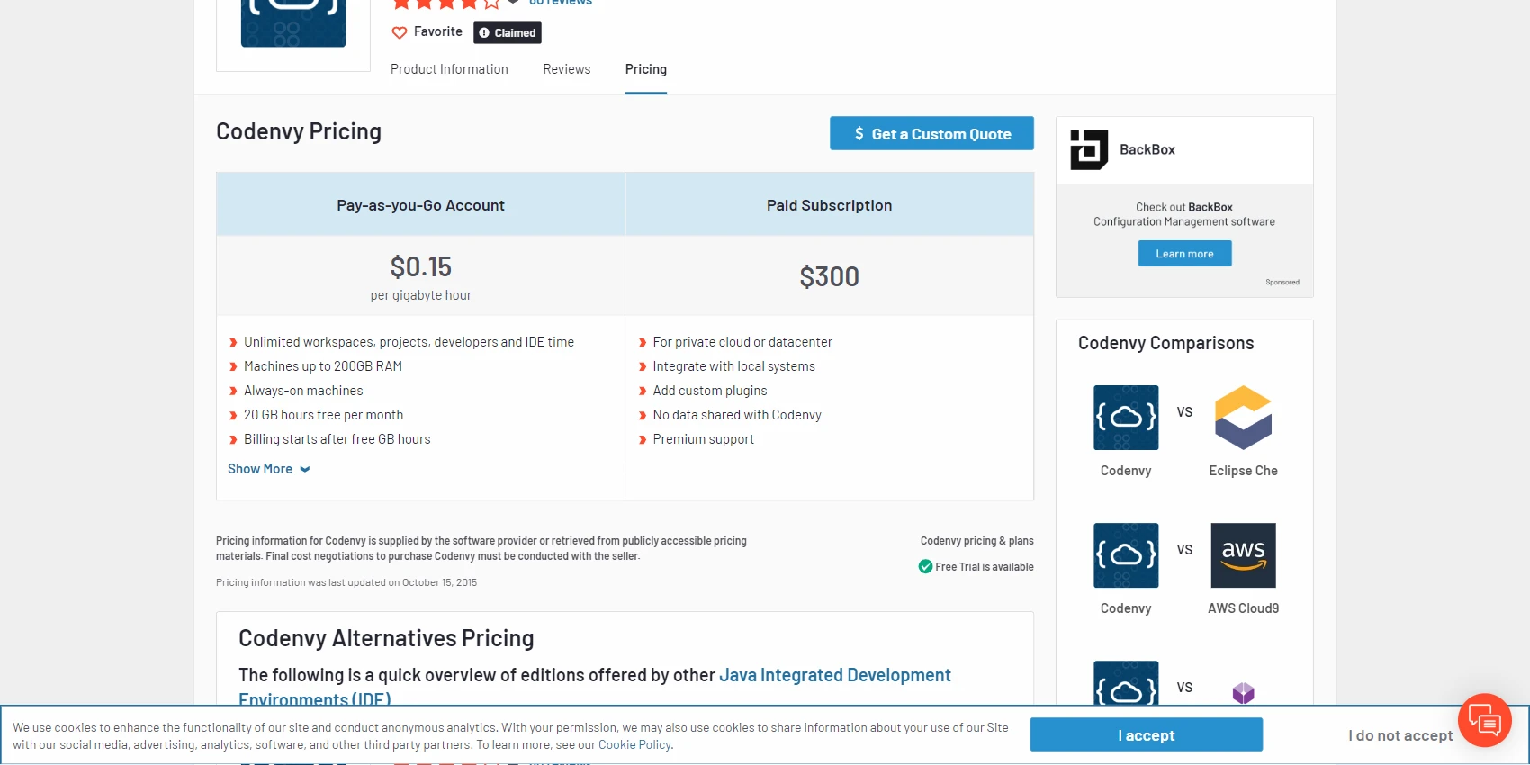The width and height of the screenshot is (1530, 765).
Task: Click the 'Free Trial is available' text
Action: pos(985,567)
